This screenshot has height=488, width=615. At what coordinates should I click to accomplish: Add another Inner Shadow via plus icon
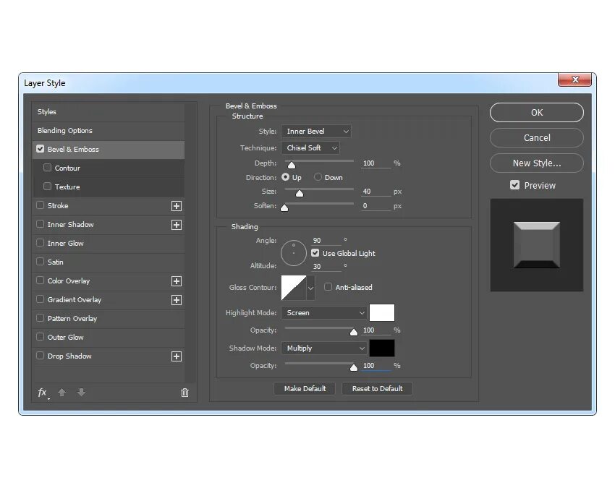point(177,225)
